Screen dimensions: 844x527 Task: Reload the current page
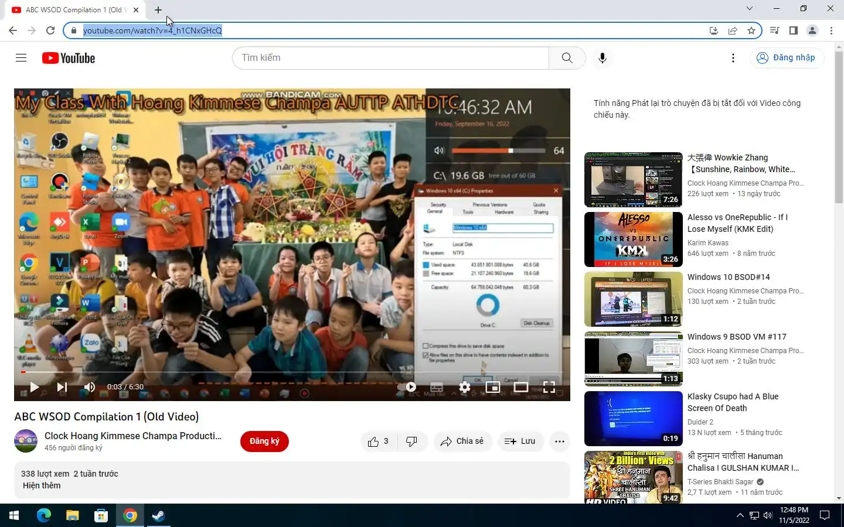click(x=50, y=30)
